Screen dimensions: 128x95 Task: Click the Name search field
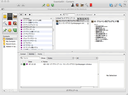point(30,58)
